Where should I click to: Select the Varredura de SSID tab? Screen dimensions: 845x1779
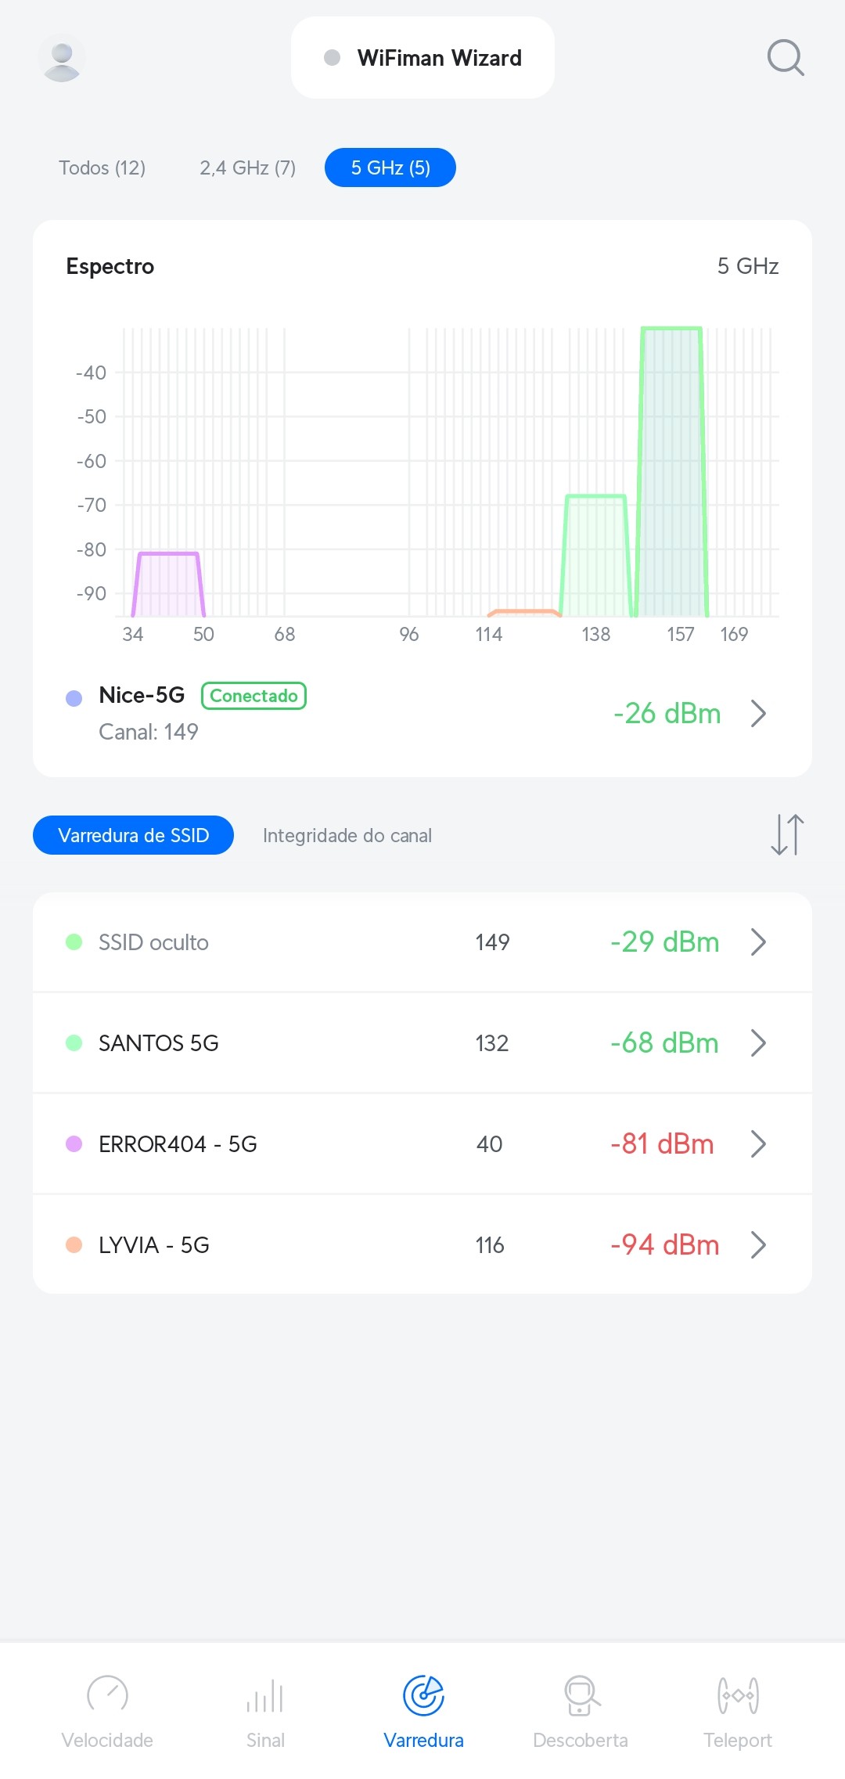pyautogui.click(x=133, y=835)
